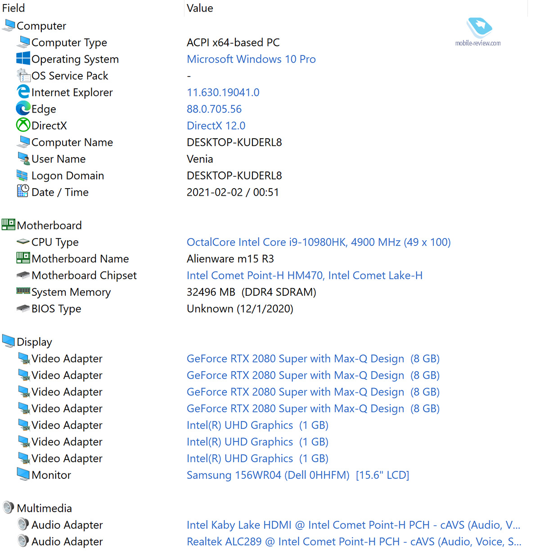This screenshot has width=540, height=559.
Task: Select the BIOS Type field label
Action: pyautogui.click(x=56, y=309)
